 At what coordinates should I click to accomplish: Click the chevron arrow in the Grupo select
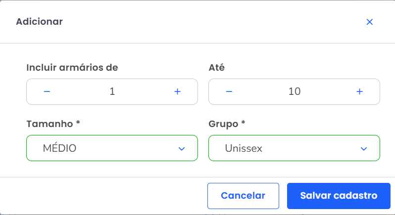(364, 149)
